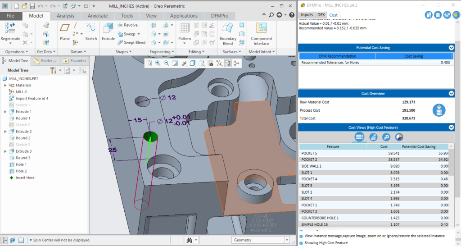Open the Shapes group dropdown
The height and width of the screenshot is (246, 461).
pyautogui.click(x=123, y=52)
